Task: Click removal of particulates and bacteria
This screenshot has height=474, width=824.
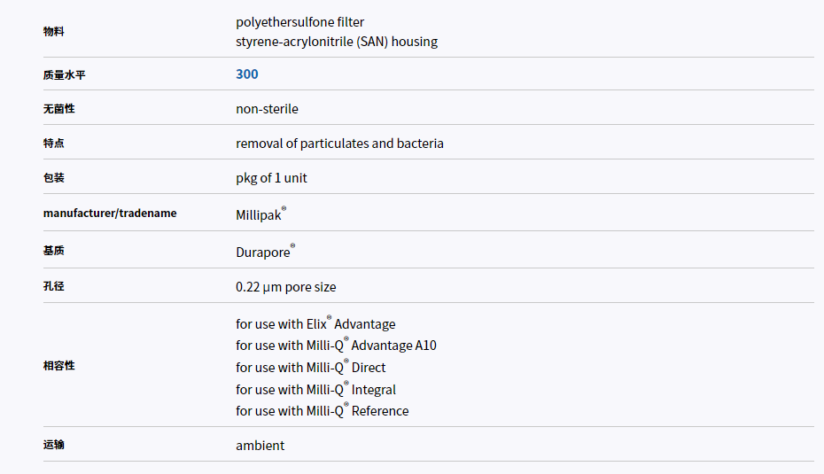Action: tap(339, 144)
